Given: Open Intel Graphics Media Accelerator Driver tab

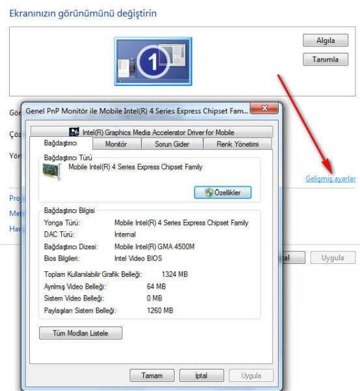Looking at the screenshot, I should [x=152, y=132].
